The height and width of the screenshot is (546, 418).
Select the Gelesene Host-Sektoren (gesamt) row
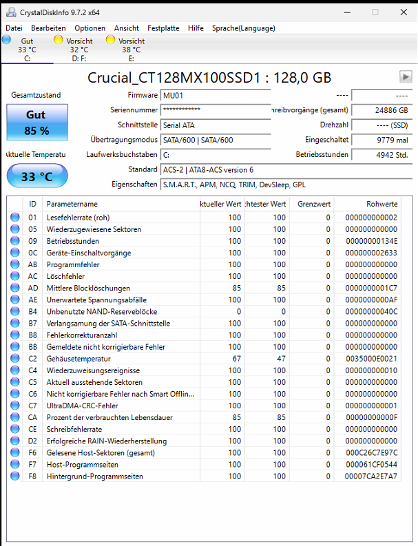click(204, 452)
